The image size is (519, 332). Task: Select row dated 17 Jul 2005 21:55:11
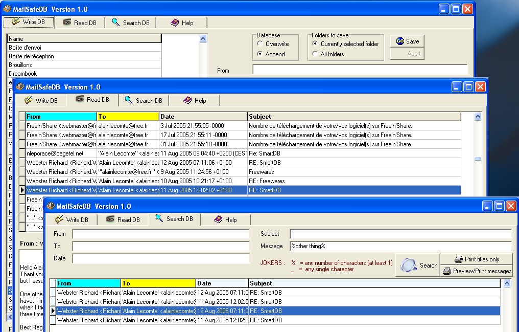click(x=243, y=135)
